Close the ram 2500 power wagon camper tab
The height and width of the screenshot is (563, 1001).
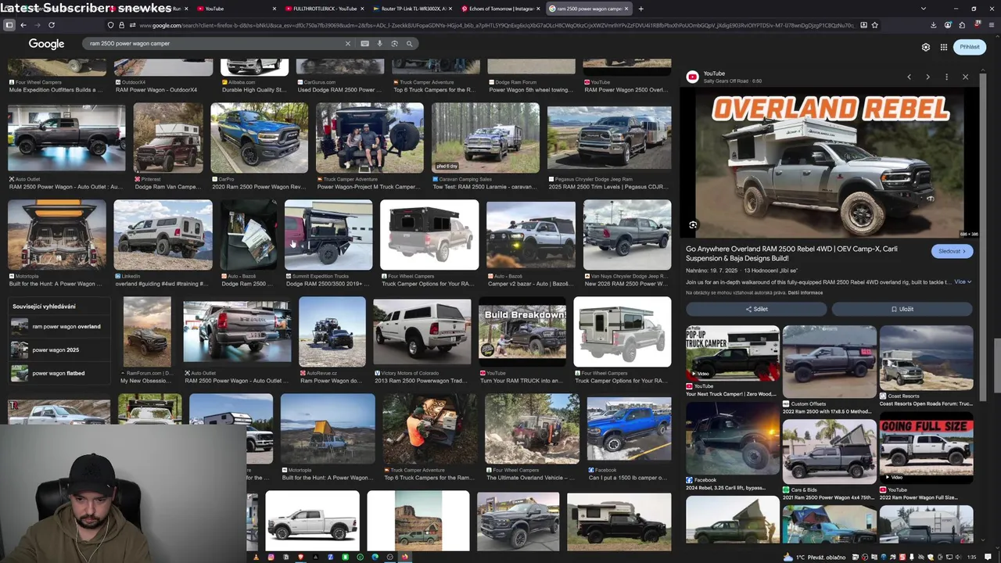626,9
